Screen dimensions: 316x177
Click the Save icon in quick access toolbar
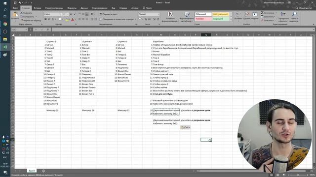[15, 3]
